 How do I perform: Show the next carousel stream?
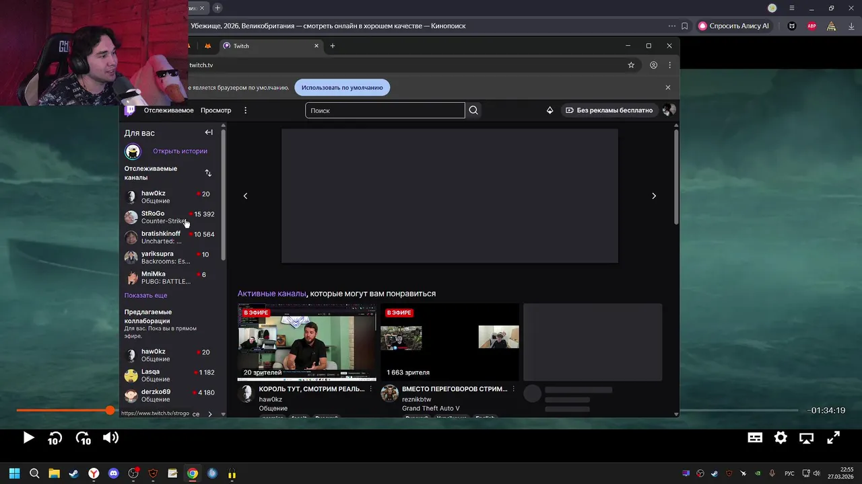[x=653, y=196]
